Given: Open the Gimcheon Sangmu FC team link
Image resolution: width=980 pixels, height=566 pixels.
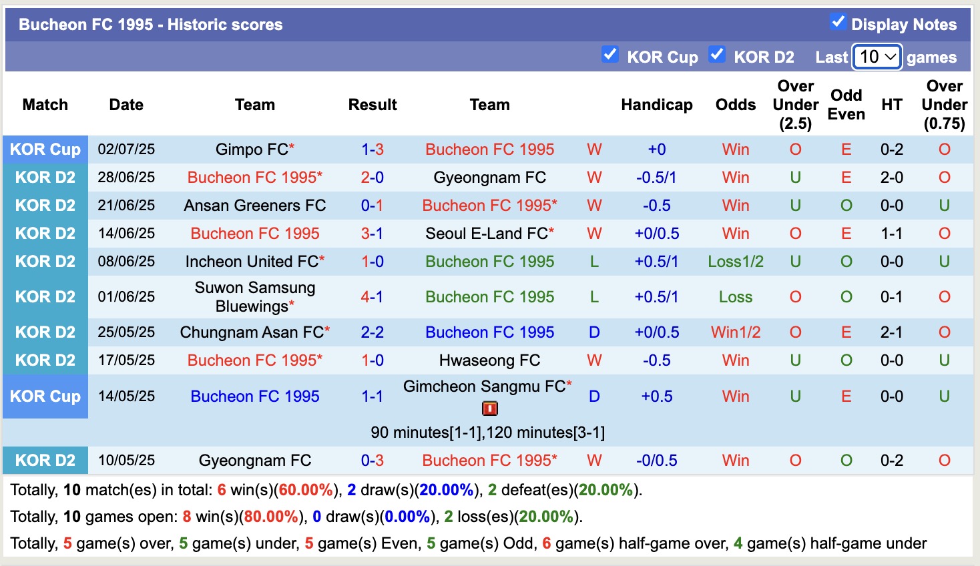Looking at the screenshot, I should pos(487,385).
